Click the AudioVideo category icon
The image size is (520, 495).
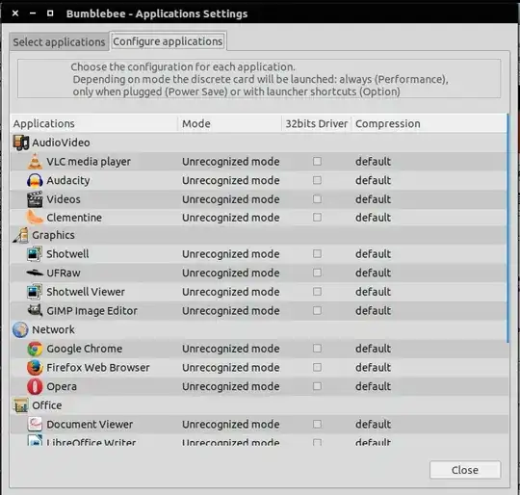[x=20, y=143]
